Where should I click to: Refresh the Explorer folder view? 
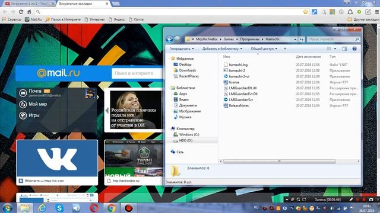pyautogui.click(x=301, y=39)
